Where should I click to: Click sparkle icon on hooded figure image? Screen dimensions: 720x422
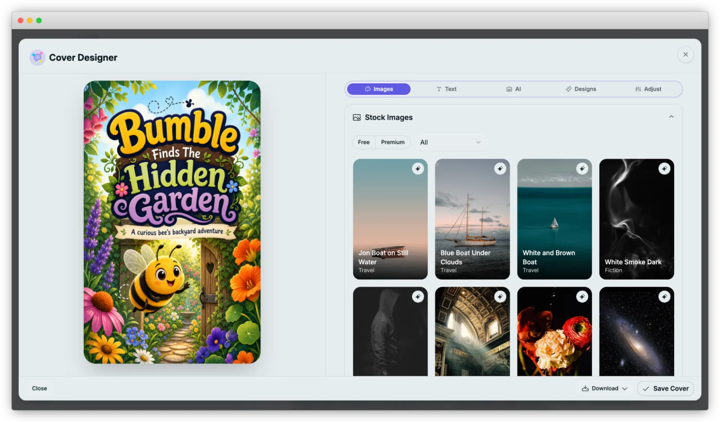pos(418,297)
